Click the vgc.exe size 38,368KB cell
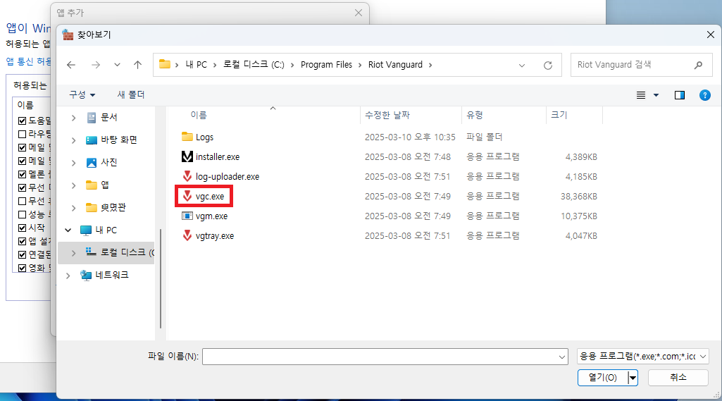The width and height of the screenshot is (722, 401). coord(579,197)
